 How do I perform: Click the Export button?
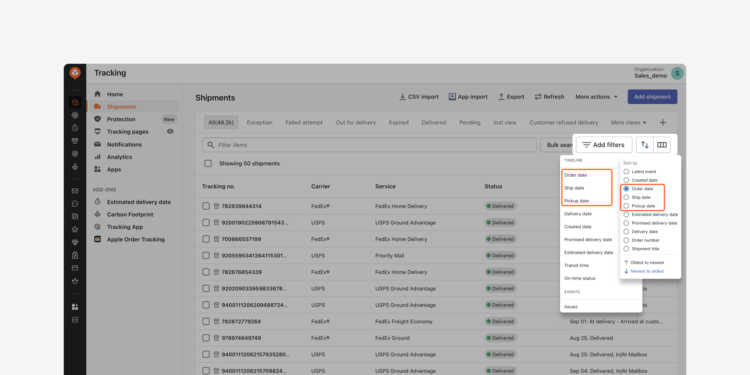coord(511,97)
